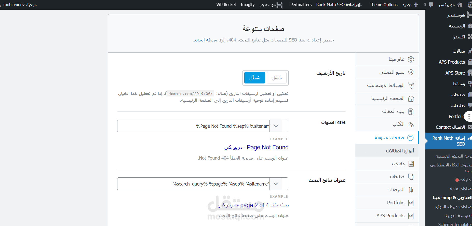This screenshot has height=226, width=472.
Task: Open إعدادات خريطة الموقع submenu item
Action: coord(453,207)
